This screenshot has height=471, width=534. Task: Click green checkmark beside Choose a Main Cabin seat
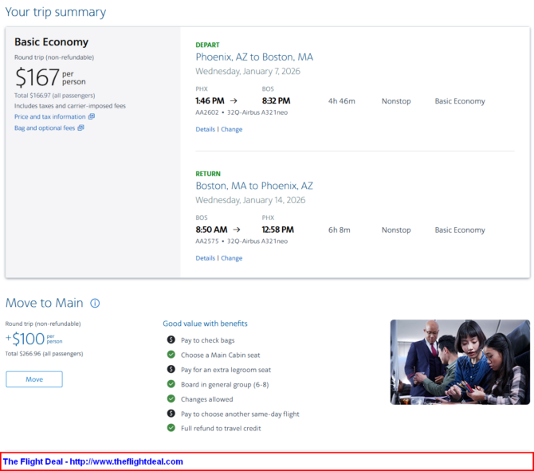[x=171, y=355]
